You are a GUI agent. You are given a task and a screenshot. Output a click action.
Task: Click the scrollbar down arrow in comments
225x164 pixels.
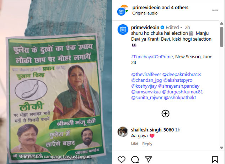221,148
